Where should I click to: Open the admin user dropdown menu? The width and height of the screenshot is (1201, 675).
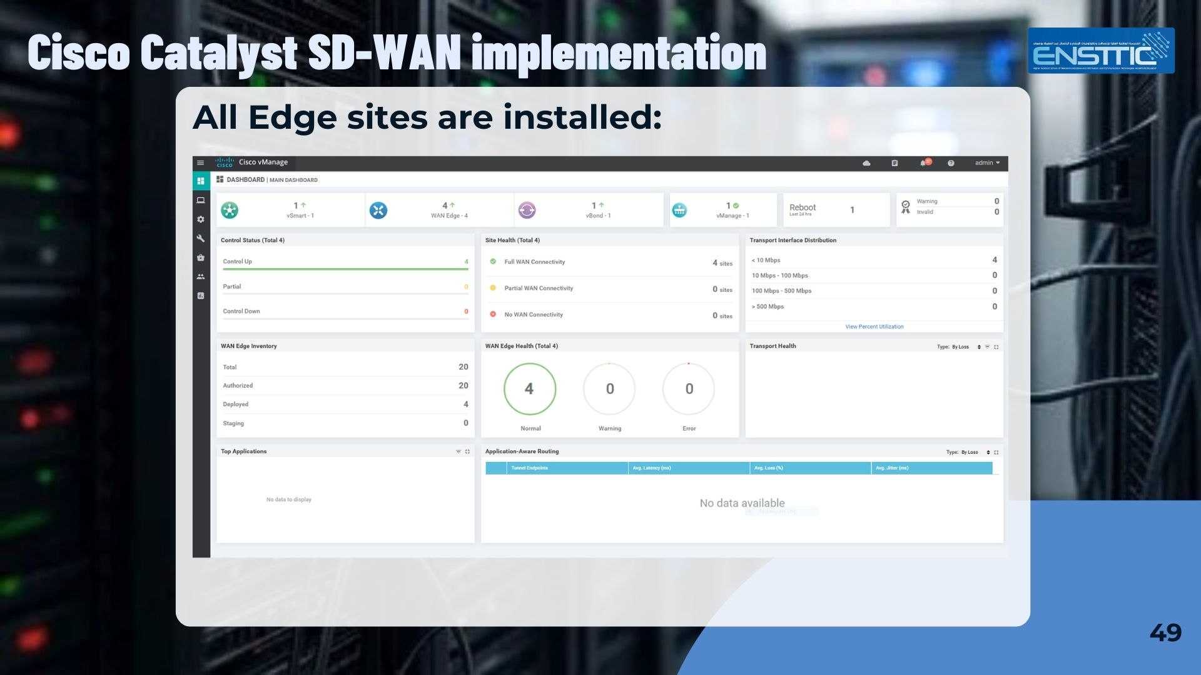[x=987, y=162]
